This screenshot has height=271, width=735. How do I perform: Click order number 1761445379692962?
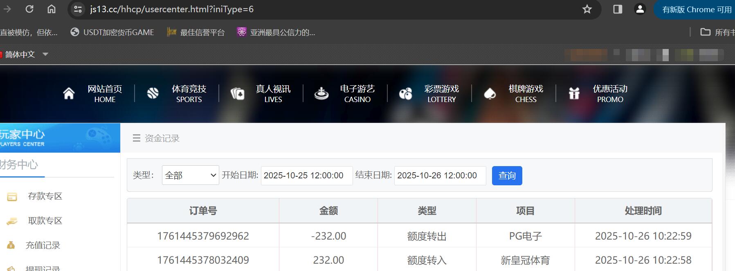(203, 236)
